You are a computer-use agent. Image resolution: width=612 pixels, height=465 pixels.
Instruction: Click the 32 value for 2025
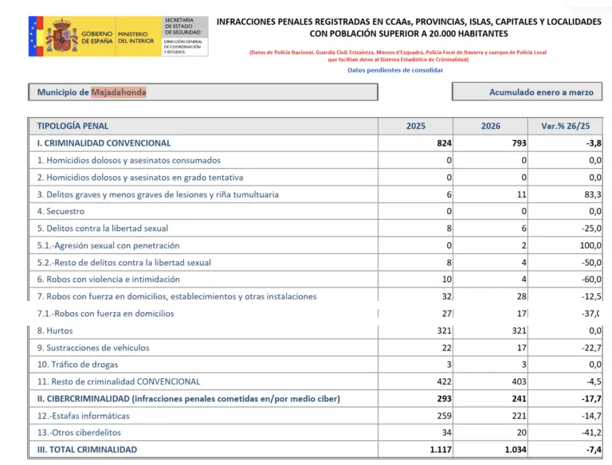[447, 296]
